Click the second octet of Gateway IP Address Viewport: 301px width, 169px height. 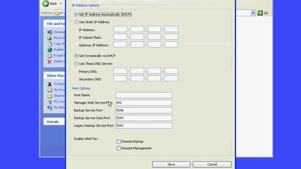click(x=137, y=45)
